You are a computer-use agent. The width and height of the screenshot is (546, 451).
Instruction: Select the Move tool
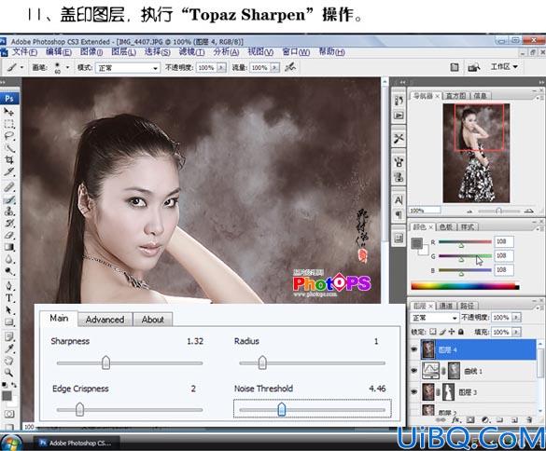pos(8,112)
